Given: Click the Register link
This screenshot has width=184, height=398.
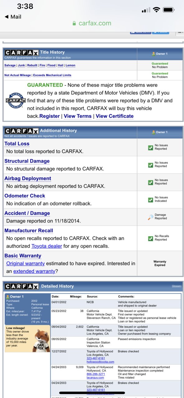Looking at the screenshot, I should pyautogui.click(x=50, y=116).
